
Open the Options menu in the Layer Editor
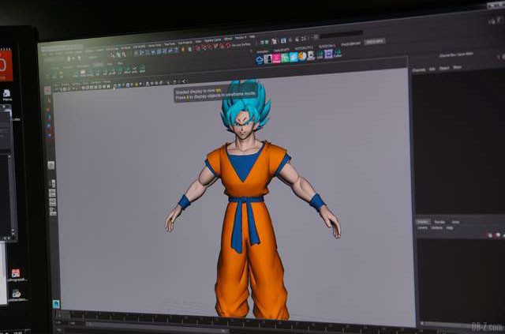tap(436, 227)
